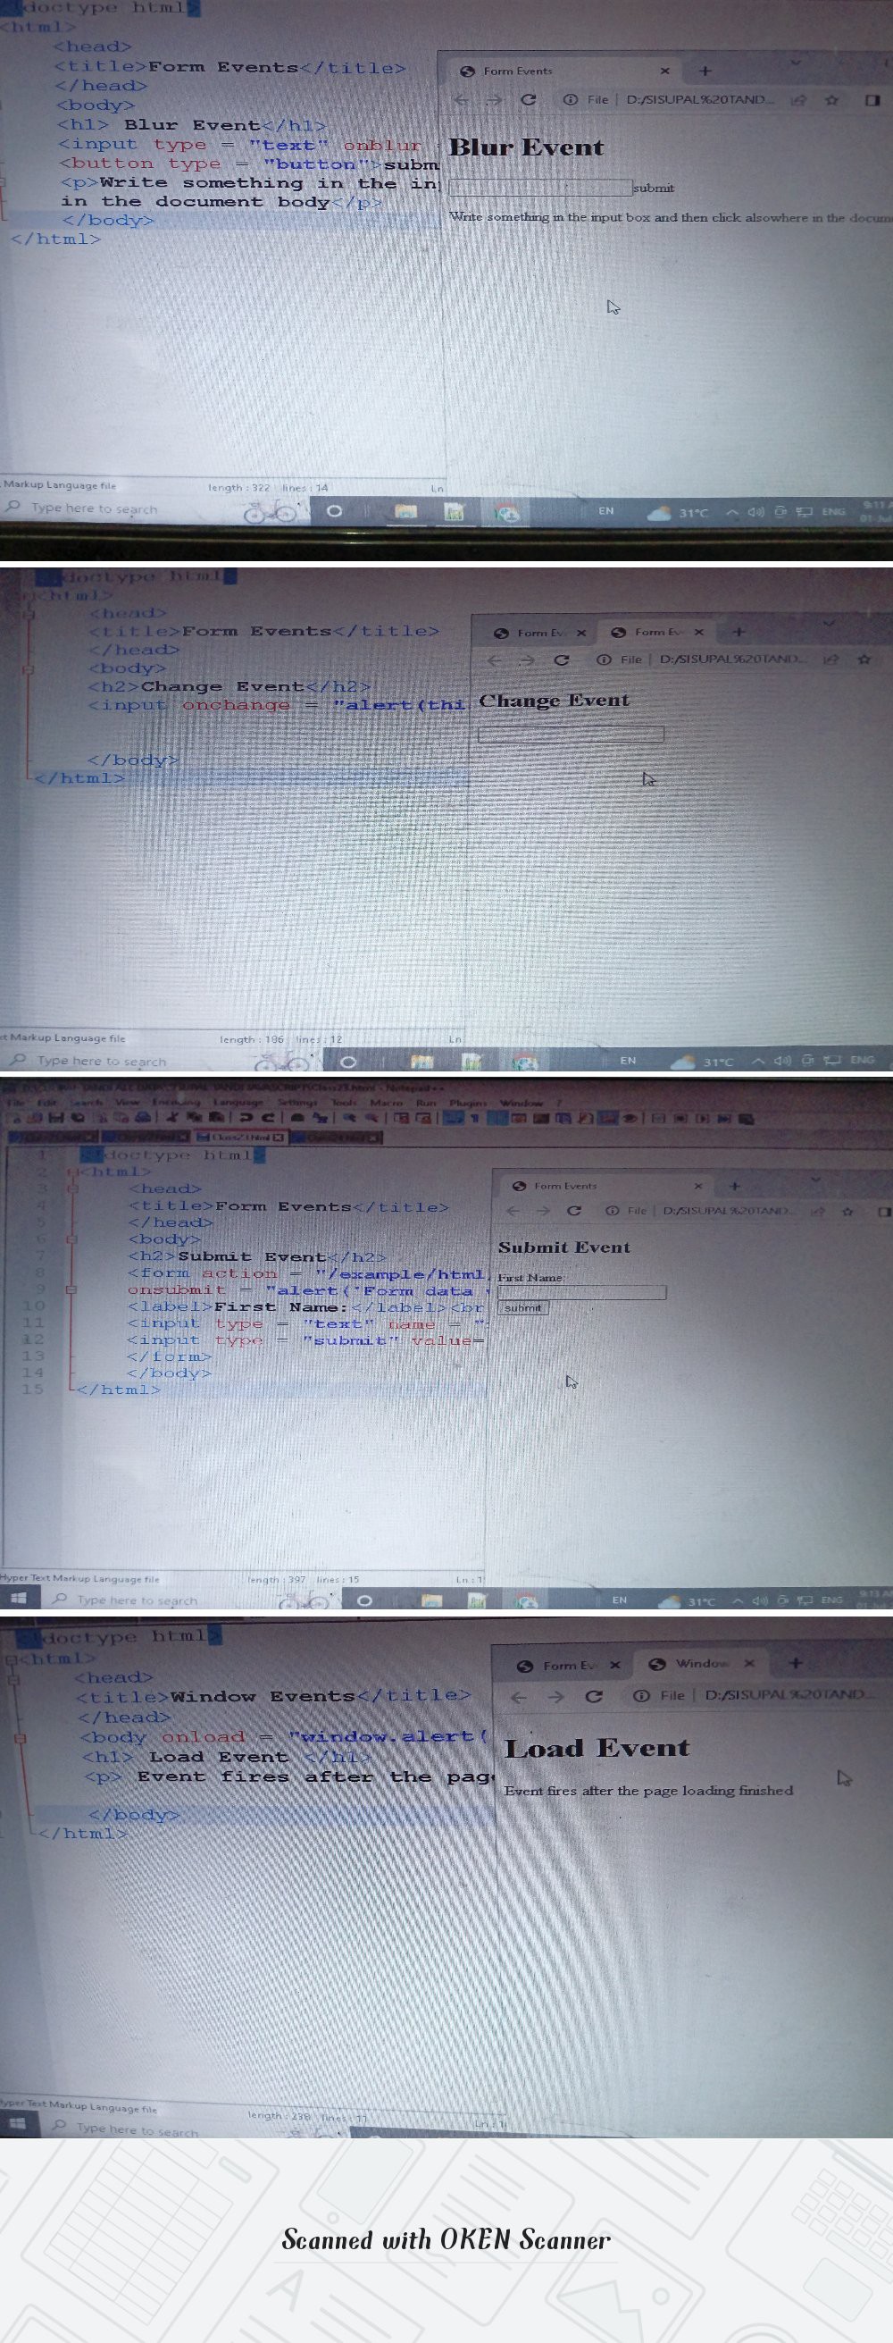Collapse html fold marker in Window Events code
The width and height of the screenshot is (893, 2343).
tap(11, 1660)
